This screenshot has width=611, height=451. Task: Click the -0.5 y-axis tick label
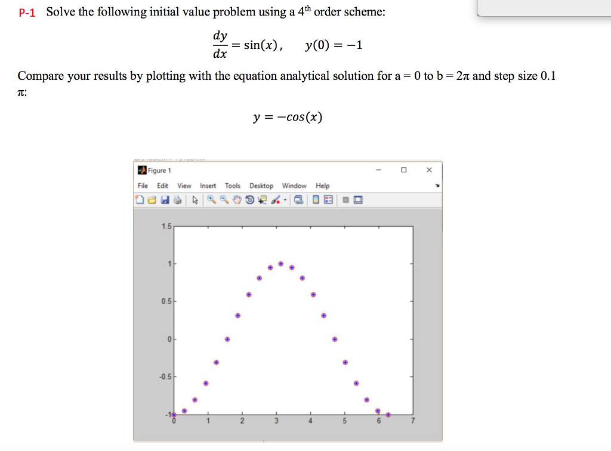[165, 376]
